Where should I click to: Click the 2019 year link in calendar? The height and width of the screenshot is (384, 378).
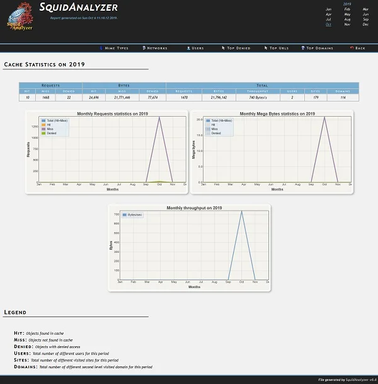click(x=347, y=4)
